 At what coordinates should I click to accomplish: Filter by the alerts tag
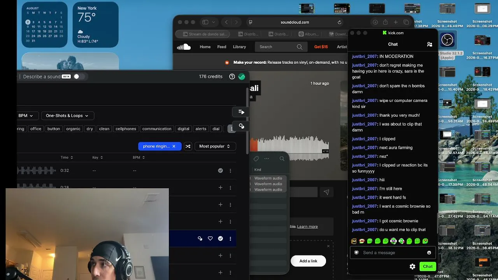click(x=201, y=129)
